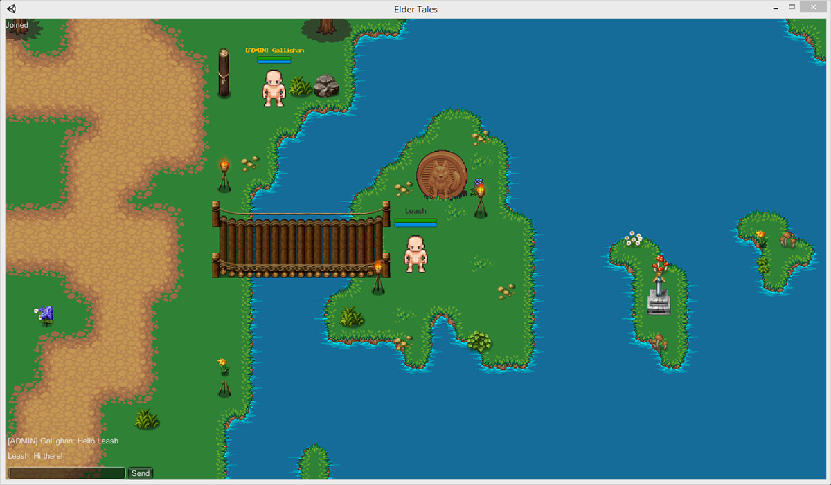Select the player character named Leash
831x485 pixels.
[415, 254]
